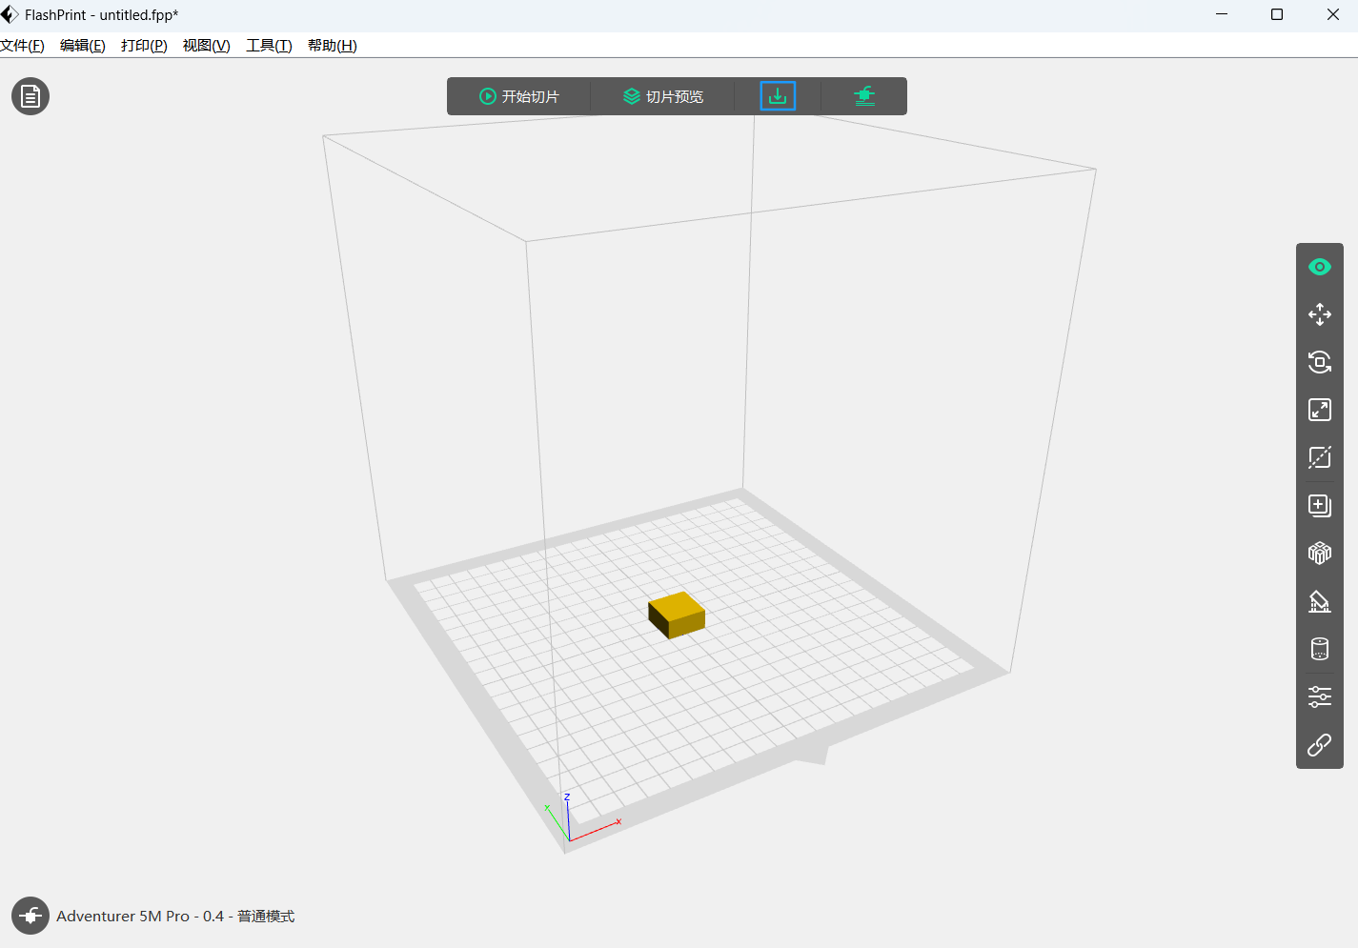Viewport: 1358px width, 948px height.
Task: Select the yellow cube model on the bed
Action: (x=678, y=614)
